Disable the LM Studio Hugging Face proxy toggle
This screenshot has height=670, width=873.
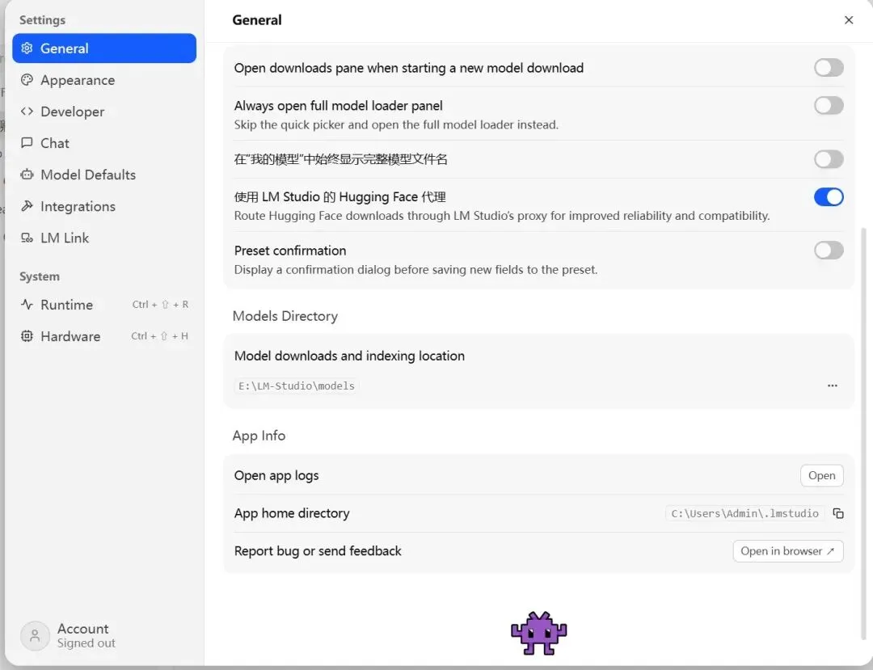point(829,196)
